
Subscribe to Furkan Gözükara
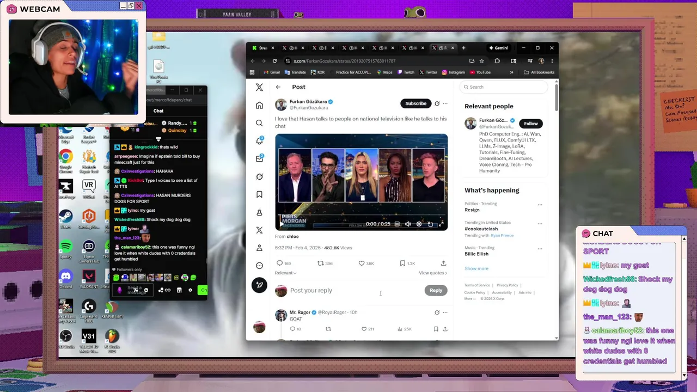[x=415, y=103]
